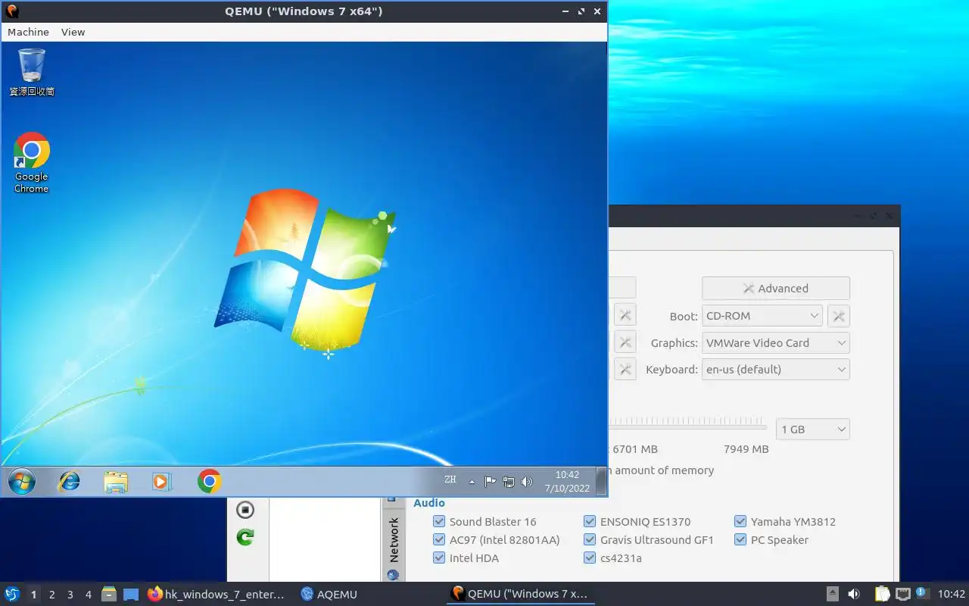Open the Machine menu in QEMU window

click(28, 32)
